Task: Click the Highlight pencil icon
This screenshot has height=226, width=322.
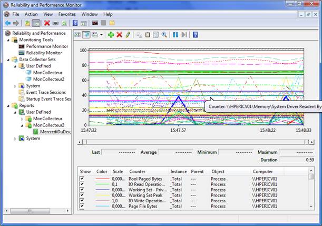Action: 128,35
